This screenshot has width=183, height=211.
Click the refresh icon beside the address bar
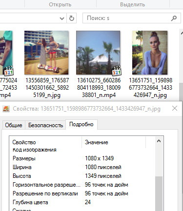click(x=72, y=18)
